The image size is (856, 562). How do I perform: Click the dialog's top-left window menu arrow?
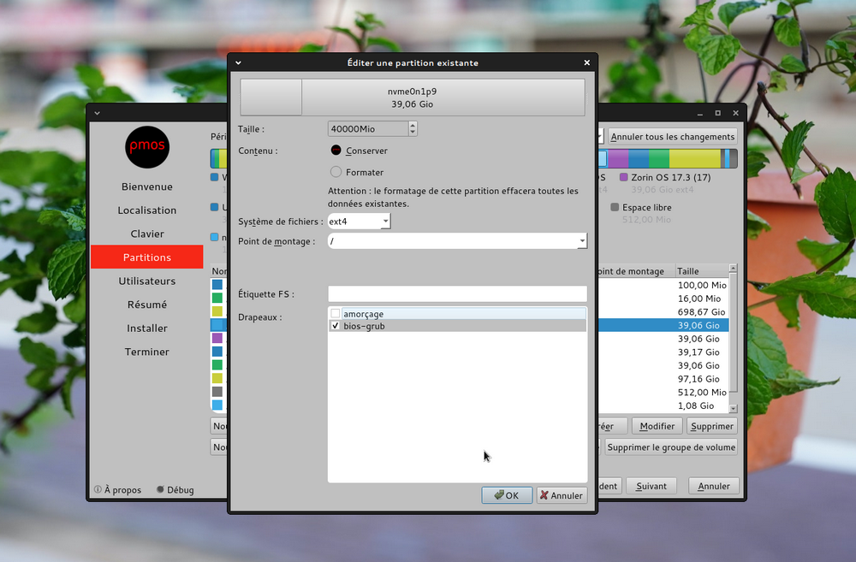238,62
